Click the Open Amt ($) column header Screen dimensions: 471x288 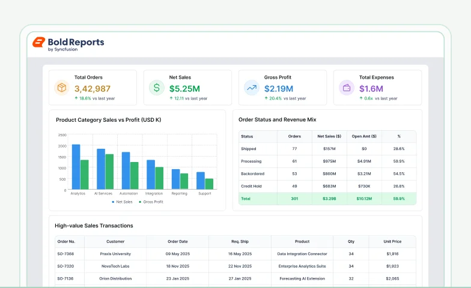click(364, 137)
